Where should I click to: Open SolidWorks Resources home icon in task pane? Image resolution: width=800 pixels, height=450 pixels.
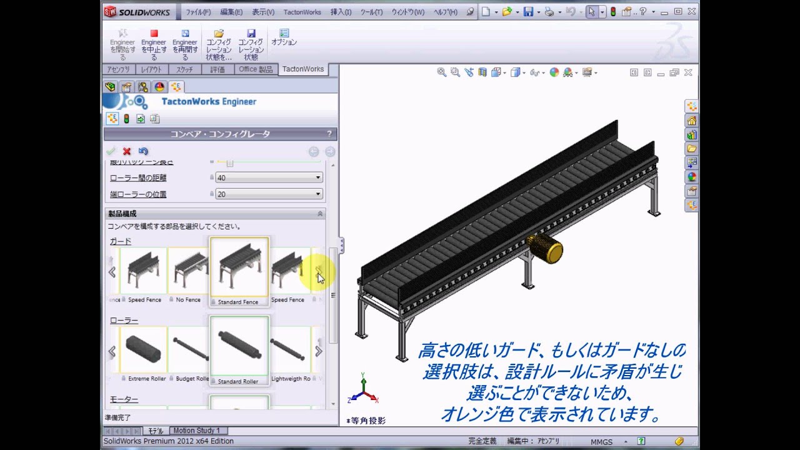point(691,121)
